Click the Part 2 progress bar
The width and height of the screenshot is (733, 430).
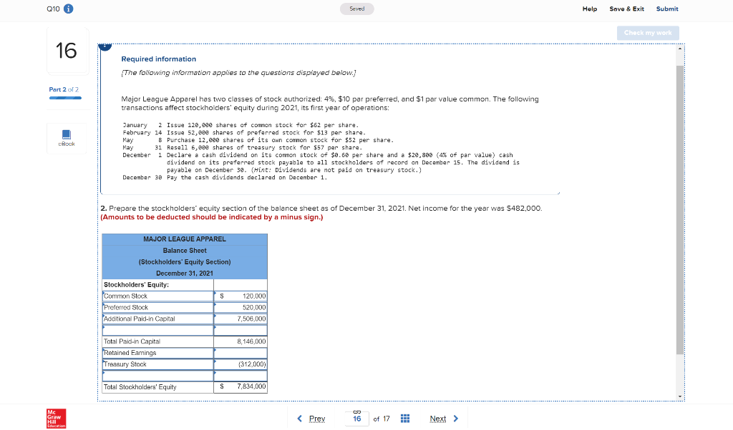(x=64, y=97)
